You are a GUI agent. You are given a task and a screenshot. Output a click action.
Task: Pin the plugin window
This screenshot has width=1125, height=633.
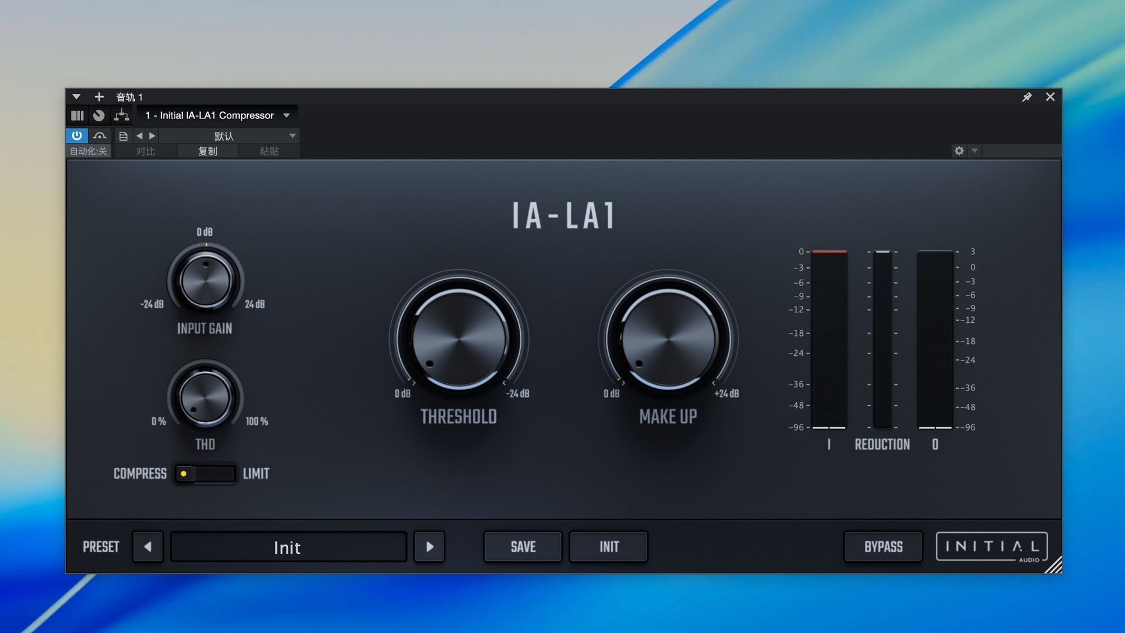point(1027,97)
